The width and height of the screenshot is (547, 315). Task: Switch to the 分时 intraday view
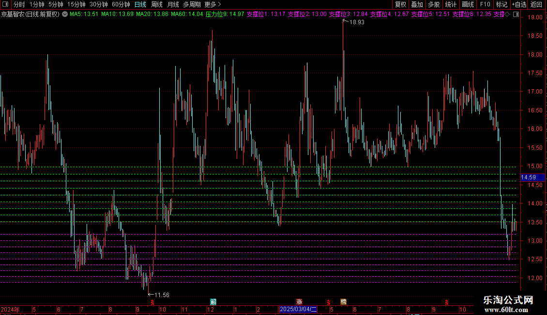pyautogui.click(x=19, y=4)
